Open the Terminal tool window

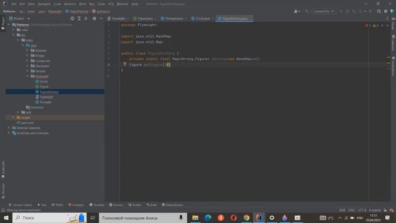pos(97,205)
